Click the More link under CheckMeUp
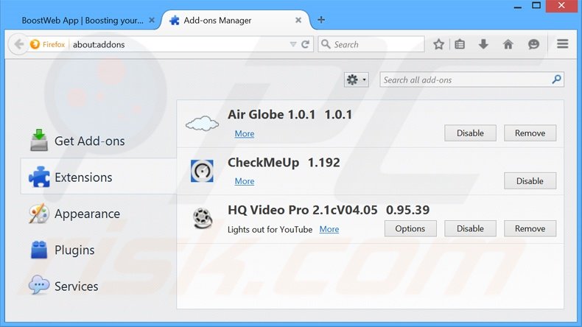 click(x=244, y=181)
